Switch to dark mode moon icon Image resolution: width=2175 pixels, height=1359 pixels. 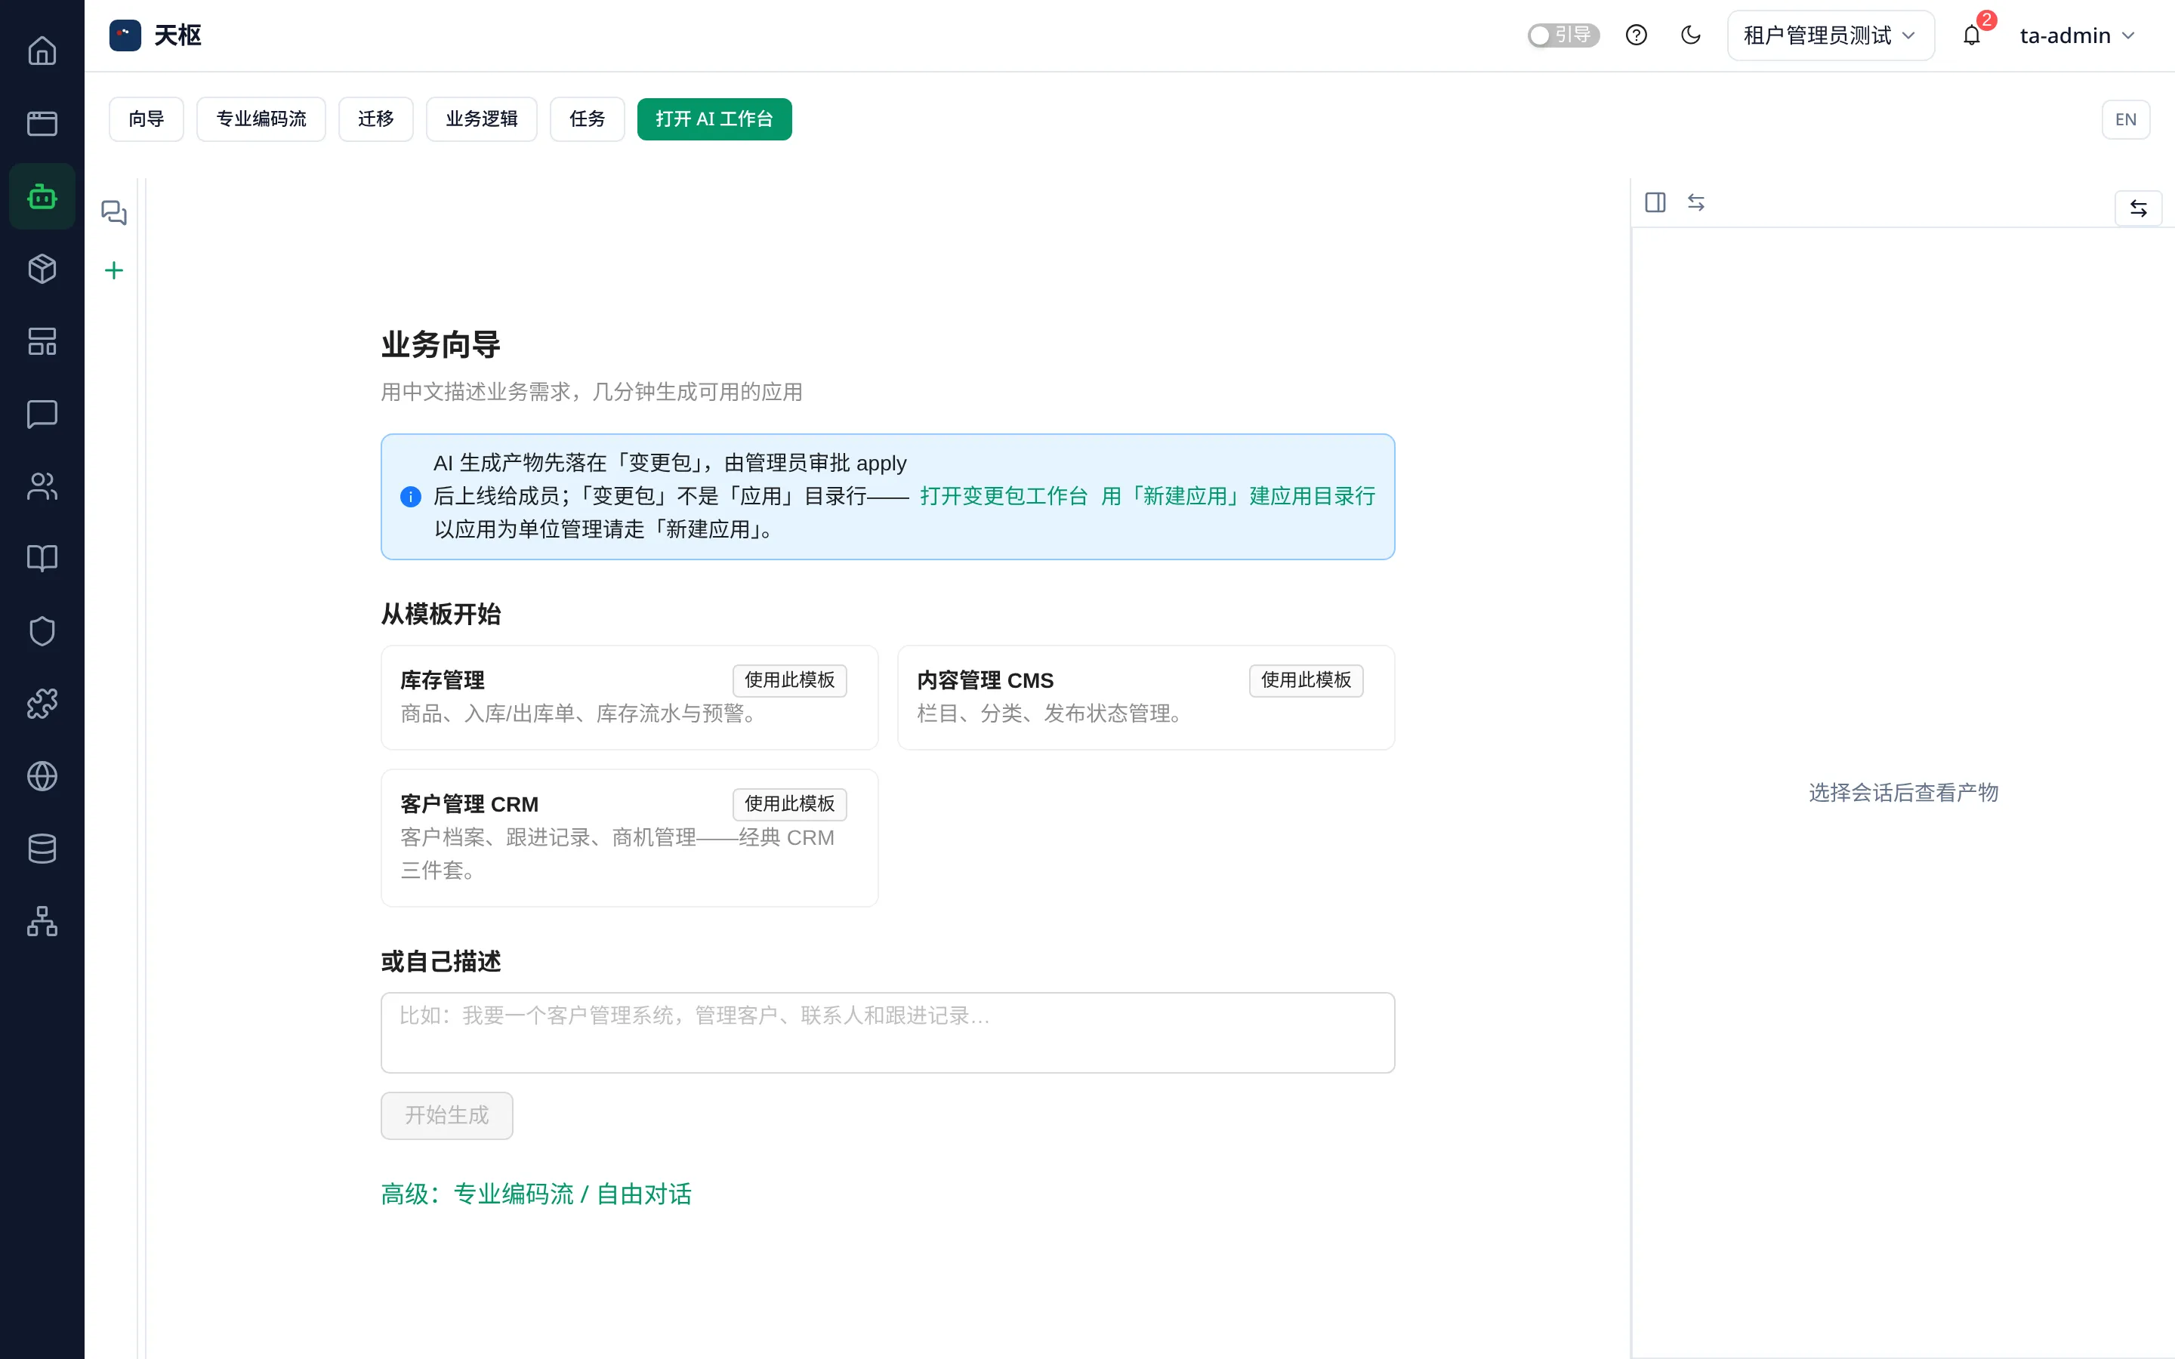[1691, 35]
